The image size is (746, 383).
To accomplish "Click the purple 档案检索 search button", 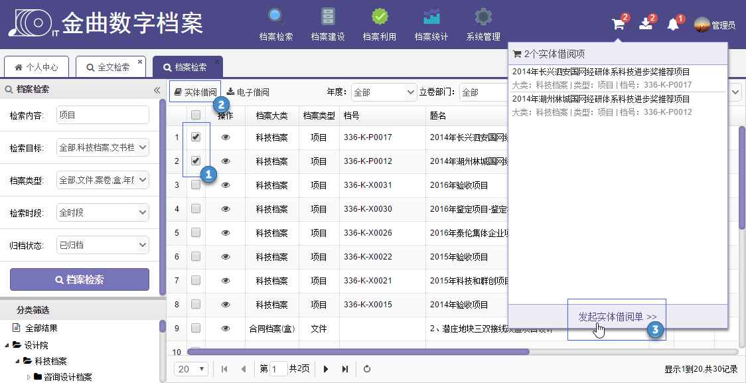I will click(x=80, y=279).
